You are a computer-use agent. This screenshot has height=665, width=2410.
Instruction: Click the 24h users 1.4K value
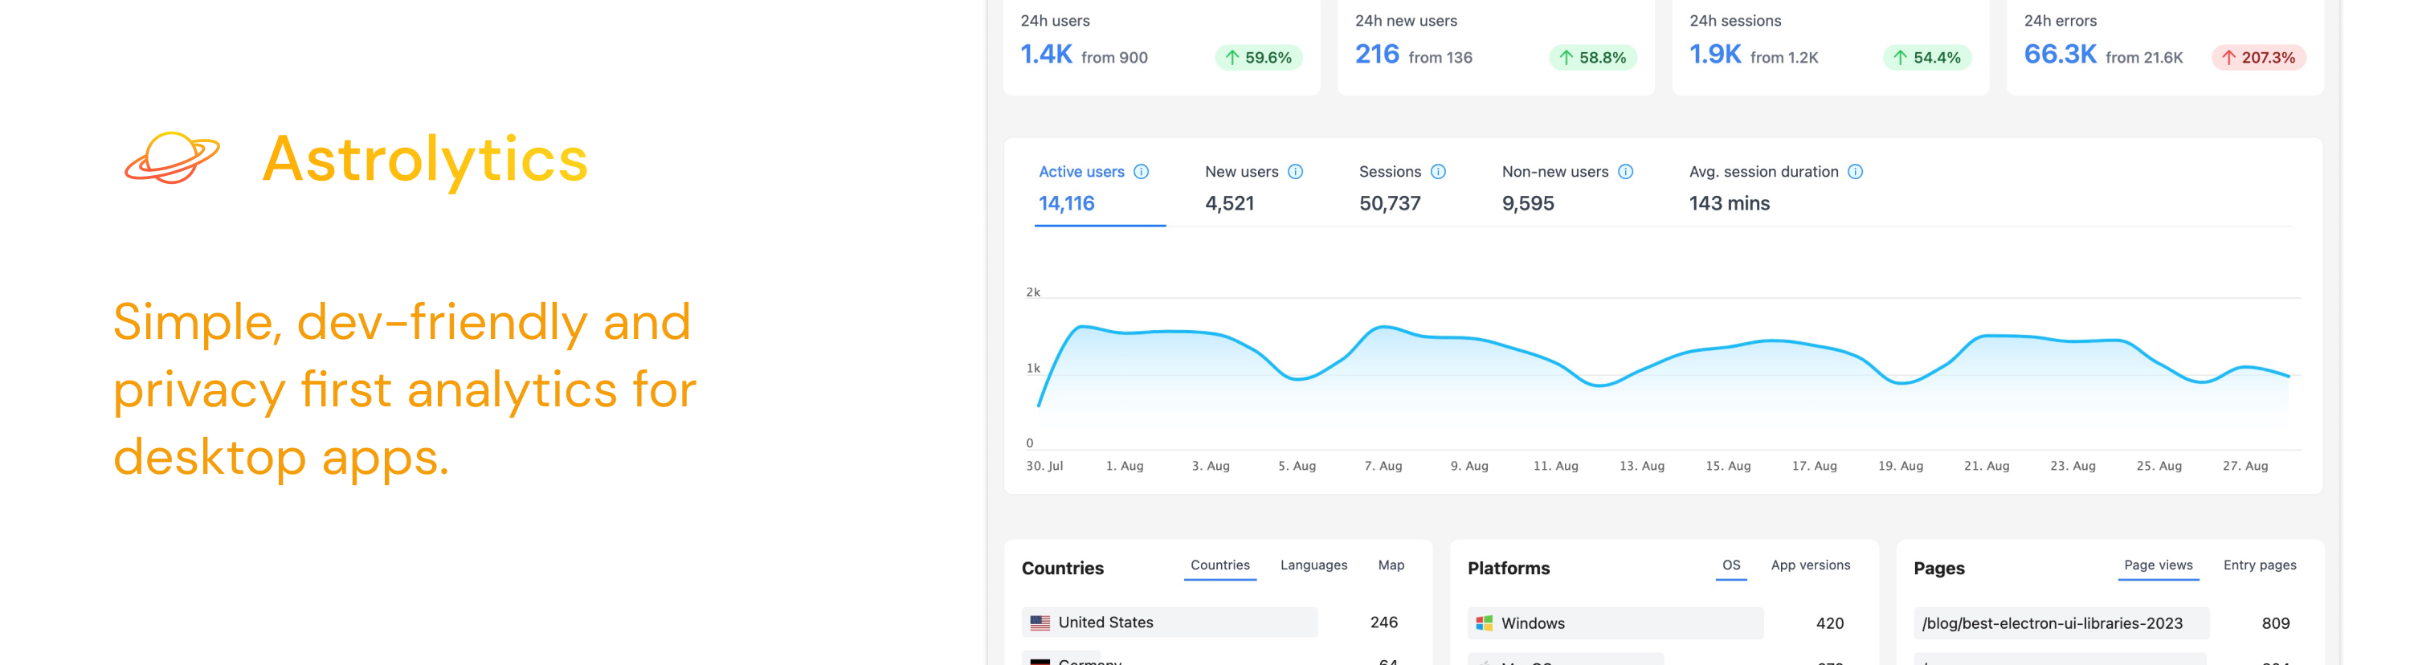click(1046, 55)
